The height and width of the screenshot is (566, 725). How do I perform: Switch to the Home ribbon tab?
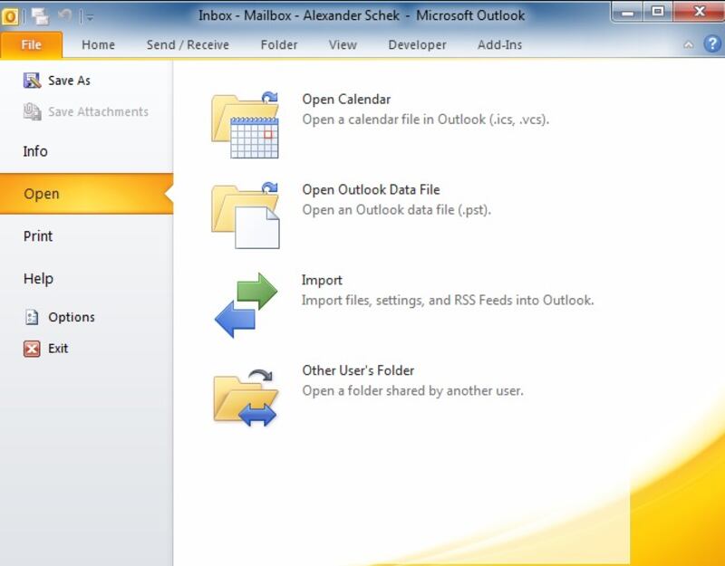[x=98, y=44]
